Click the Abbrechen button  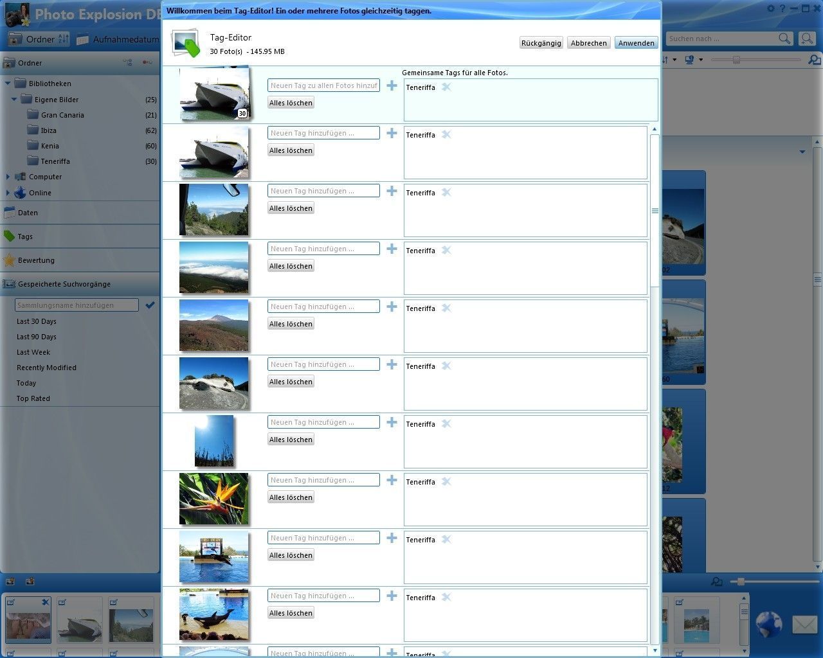coord(588,43)
